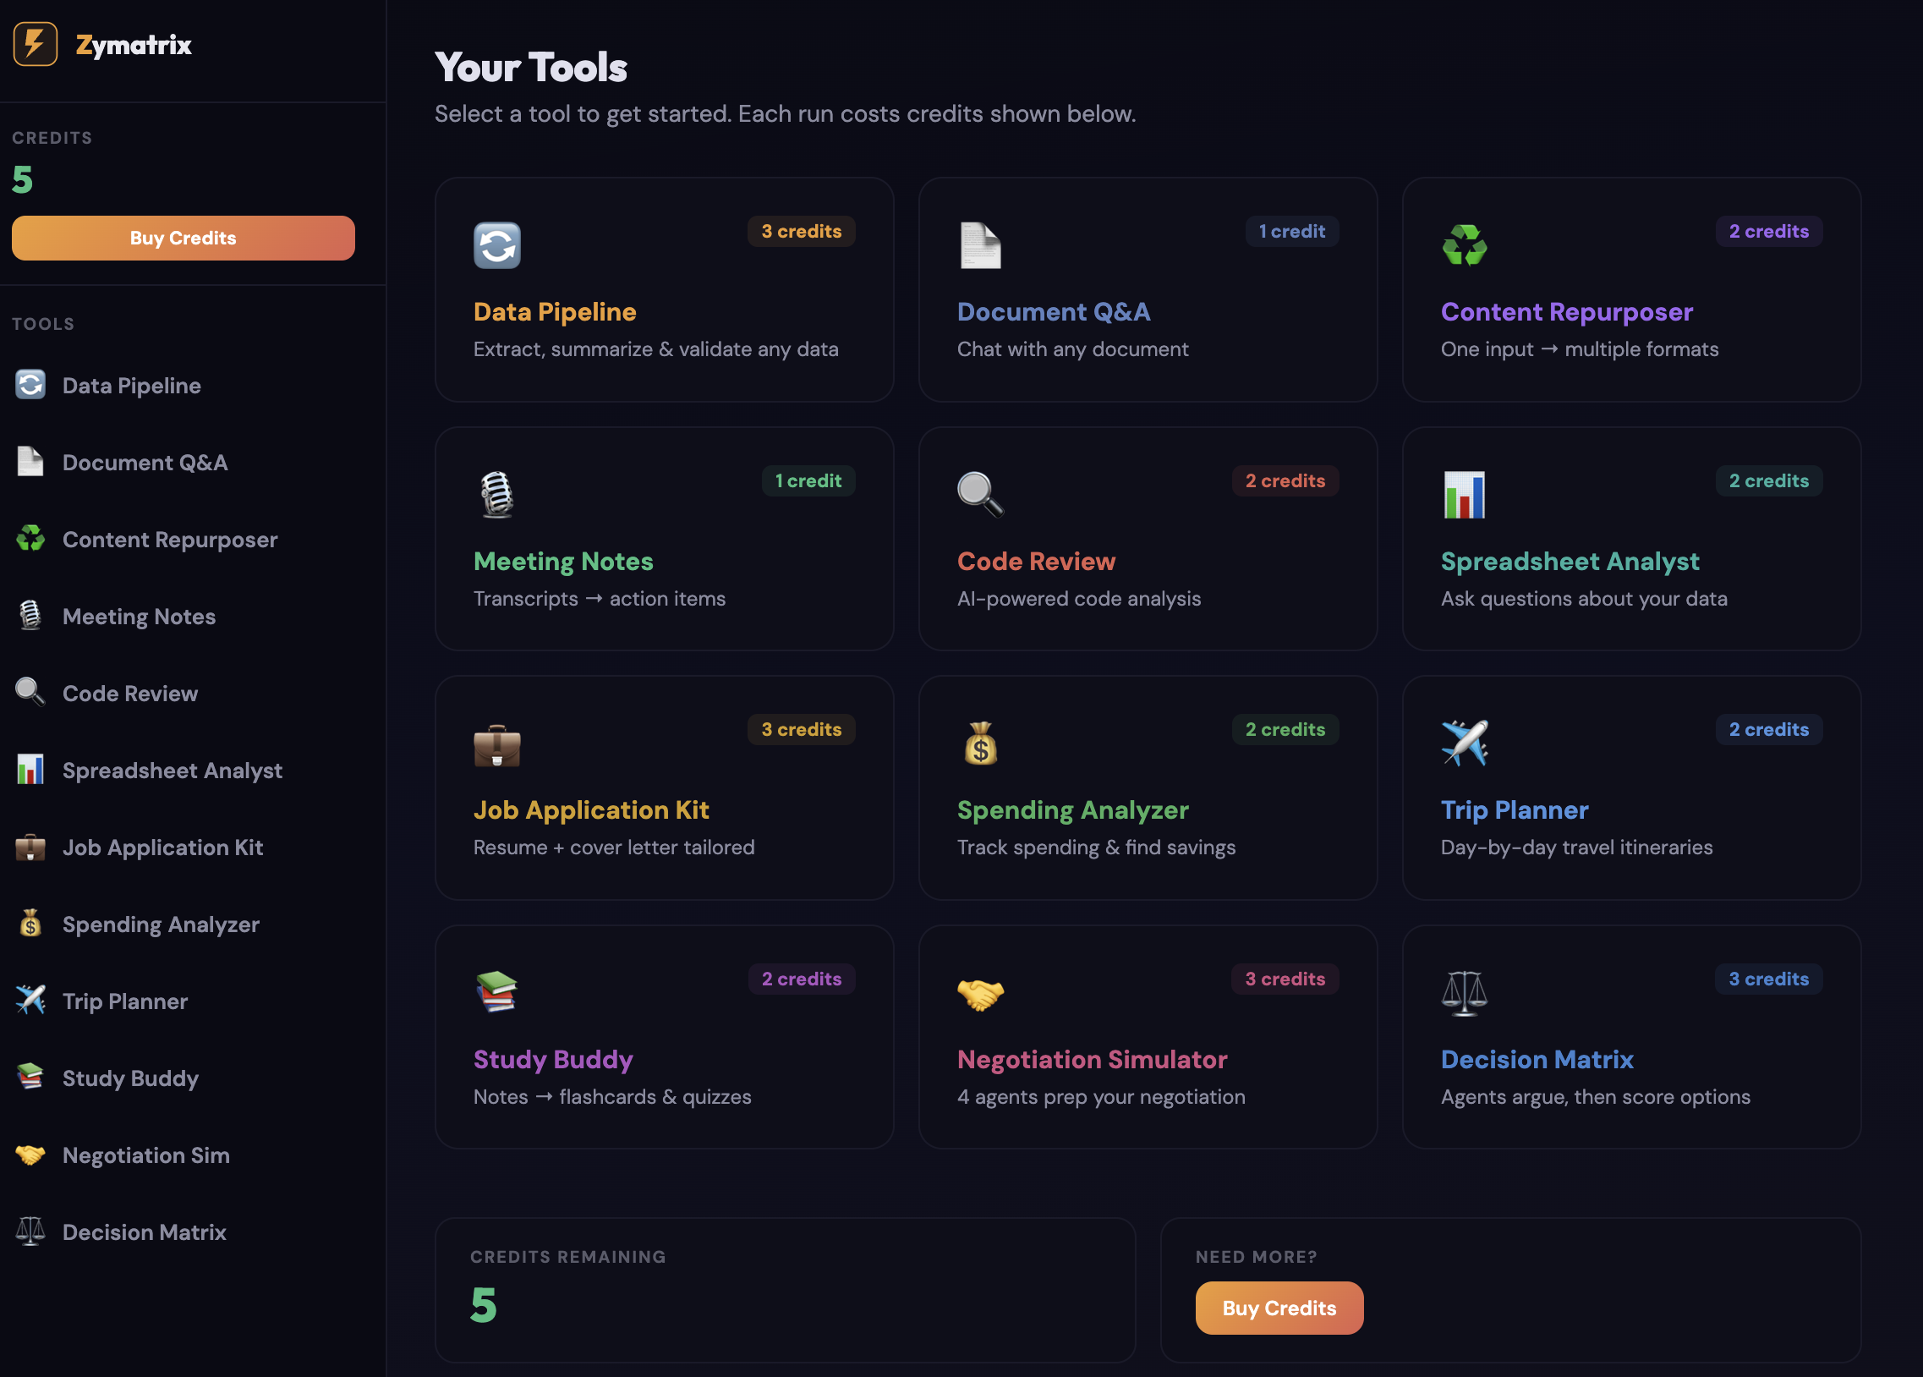Click the money bag icon on Spending Analyzer card
This screenshot has height=1377, width=1923.
tap(980, 743)
